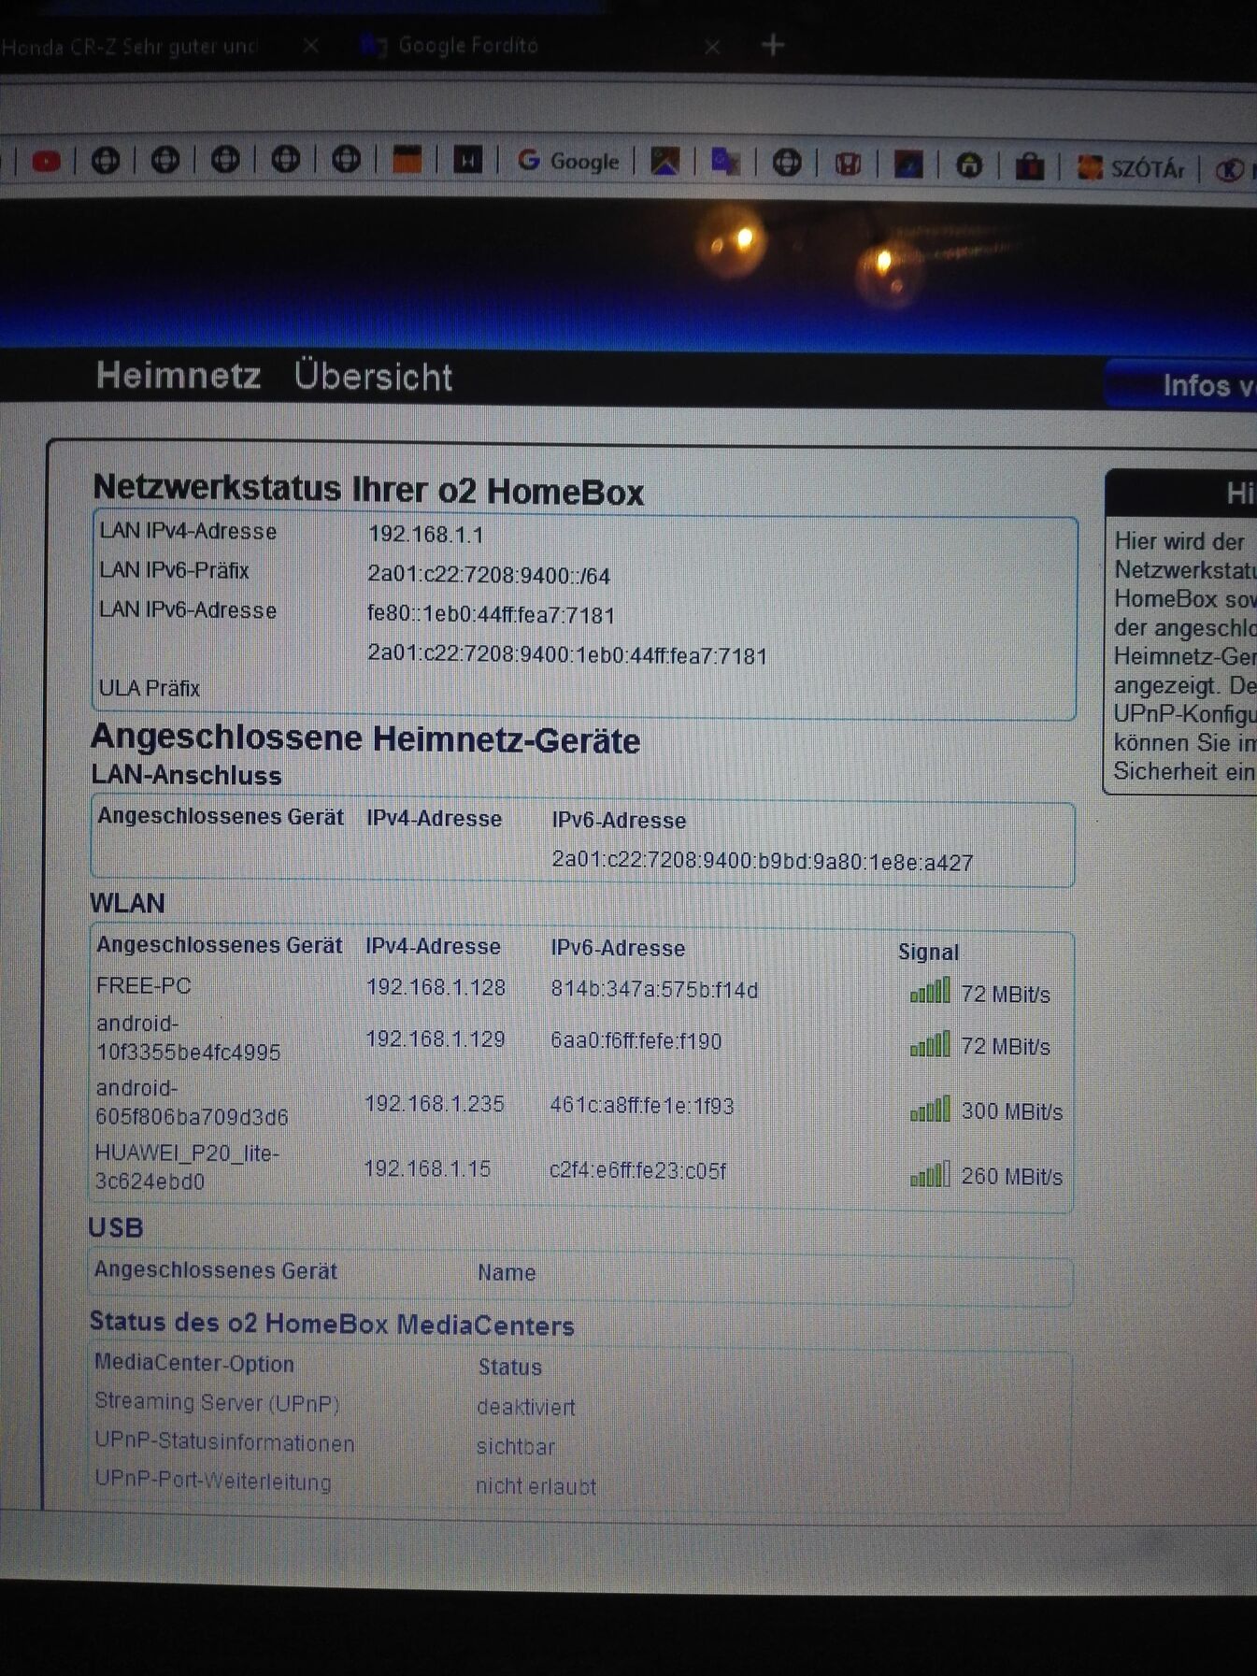Click the IPv6 value 461c:a8ff:fe1e:1f93
The height and width of the screenshot is (1676, 1257).
[642, 1106]
